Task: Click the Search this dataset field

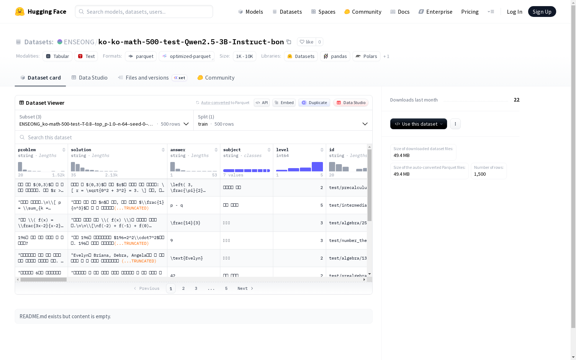Action: coord(194,137)
